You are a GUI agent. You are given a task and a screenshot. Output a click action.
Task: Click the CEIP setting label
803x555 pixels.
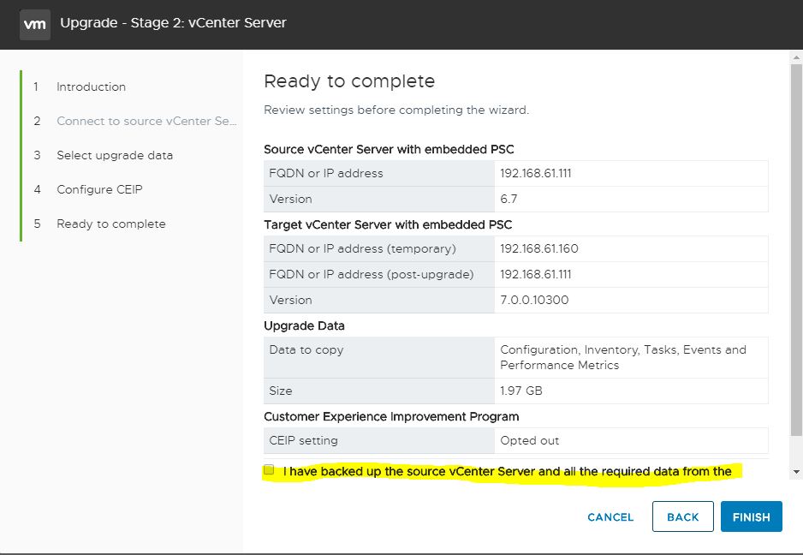coord(303,440)
